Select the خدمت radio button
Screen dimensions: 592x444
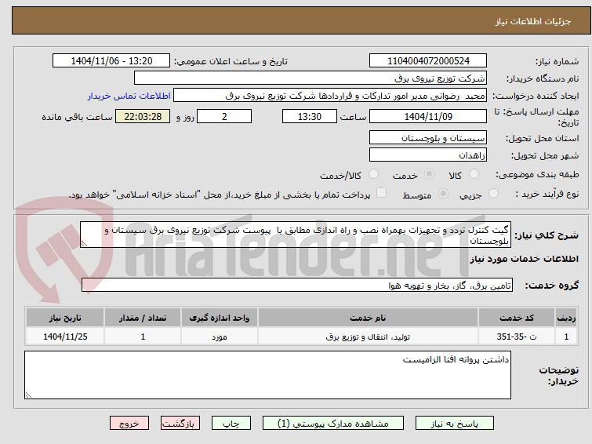(x=429, y=174)
